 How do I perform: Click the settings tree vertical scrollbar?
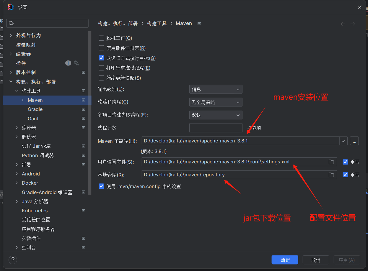coord(90,113)
